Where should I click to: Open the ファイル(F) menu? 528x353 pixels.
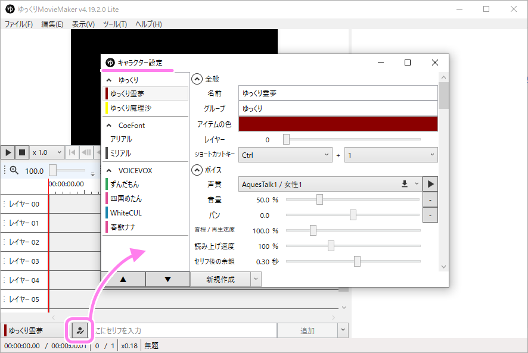click(18, 24)
